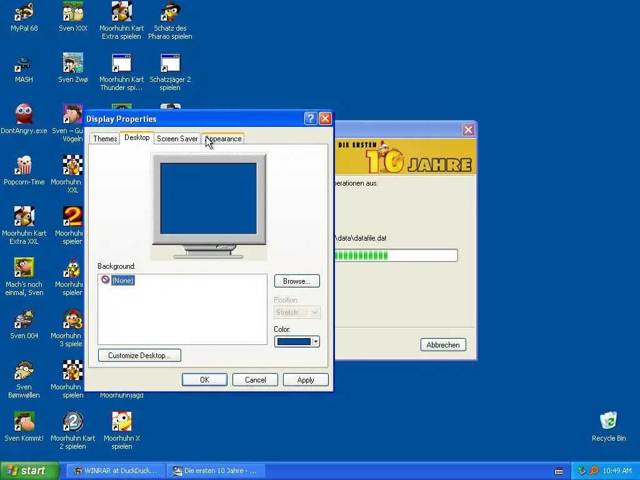Screen dimensions: 640x480
Task: Open the Windows start menu
Action: 29,471
